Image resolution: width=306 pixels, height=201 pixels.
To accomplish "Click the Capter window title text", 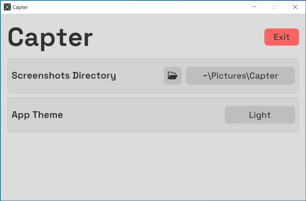I will point(20,7).
